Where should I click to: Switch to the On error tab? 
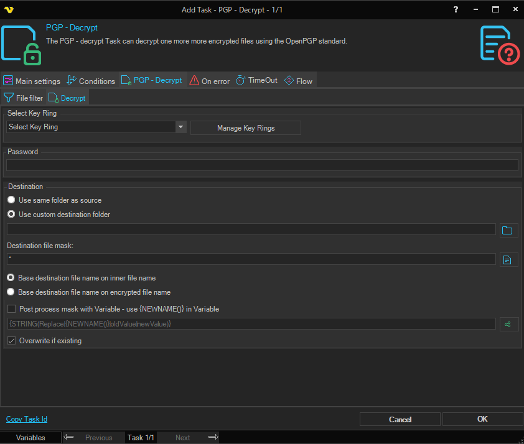point(210,81)
